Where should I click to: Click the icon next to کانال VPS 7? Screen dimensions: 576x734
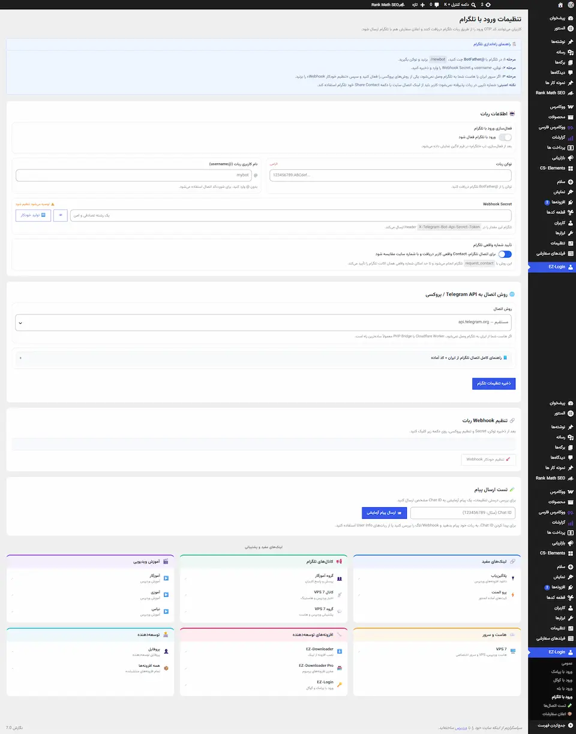click(339, 595)
